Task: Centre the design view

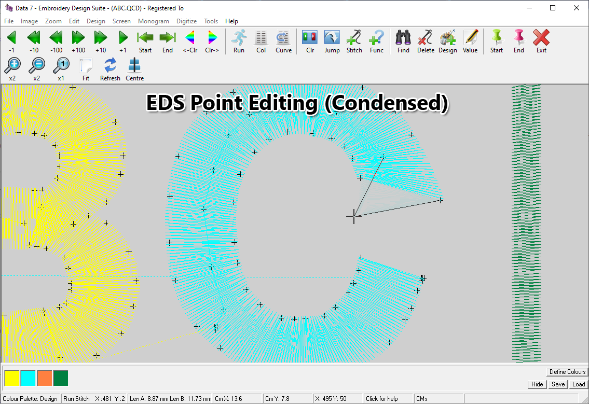Action: pyautogui.click(x=134, y=69)
